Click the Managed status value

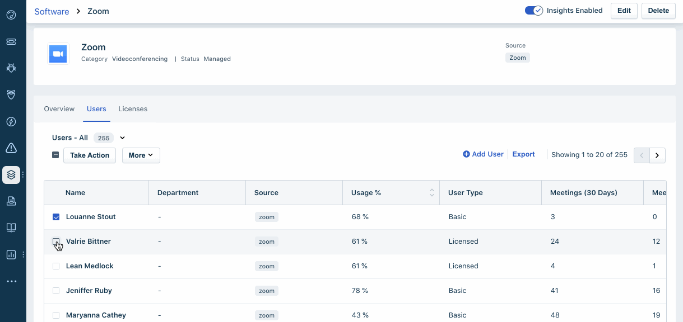tap(217, 59)
